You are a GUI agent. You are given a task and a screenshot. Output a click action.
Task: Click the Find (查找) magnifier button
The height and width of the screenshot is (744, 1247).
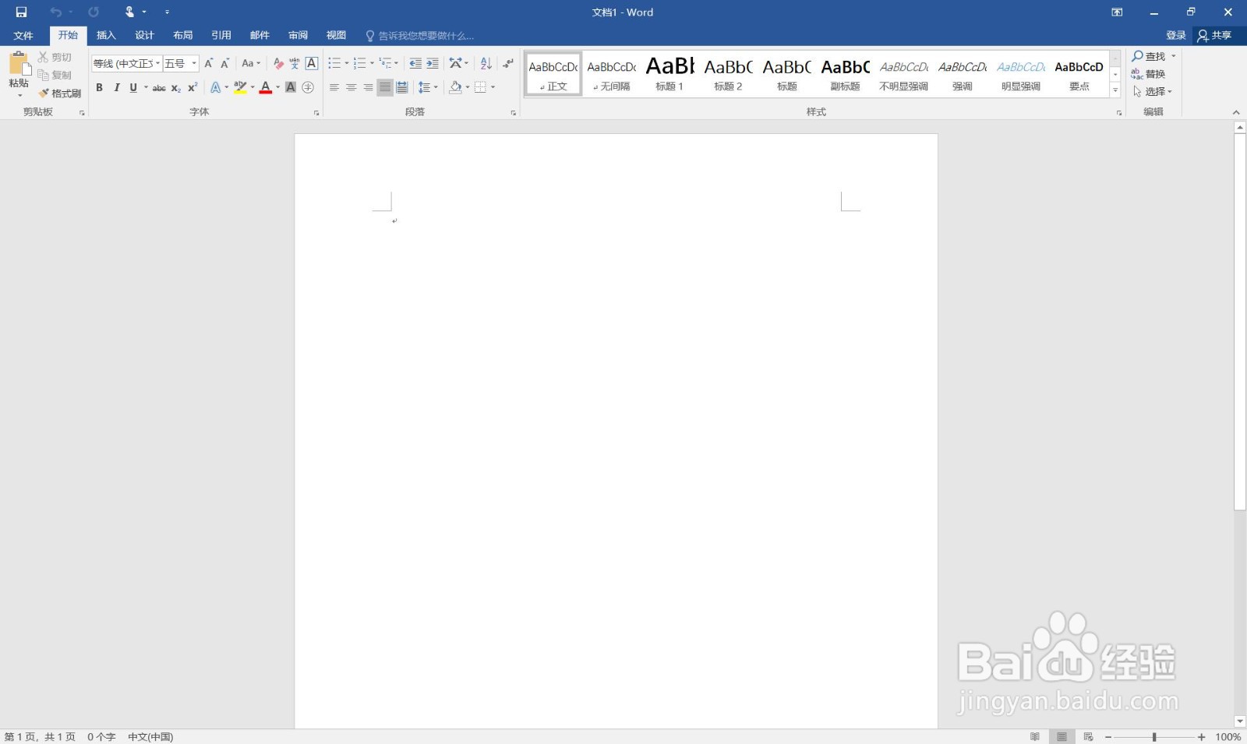click(1149, 56)
